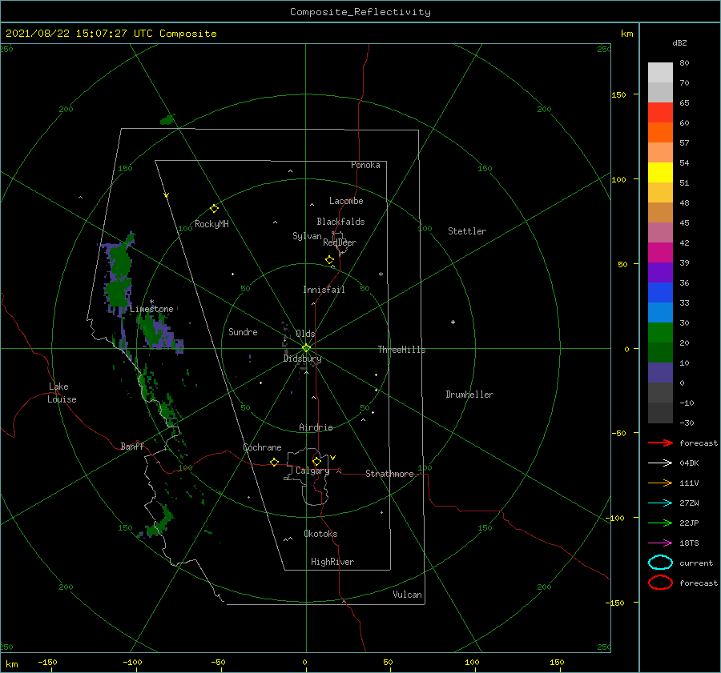Click the red forecast ellipse in legend

660,583
